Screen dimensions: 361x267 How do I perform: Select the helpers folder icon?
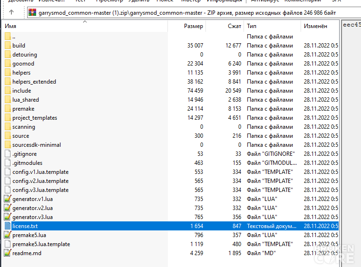pyautogui.click(x=8, y=72)
